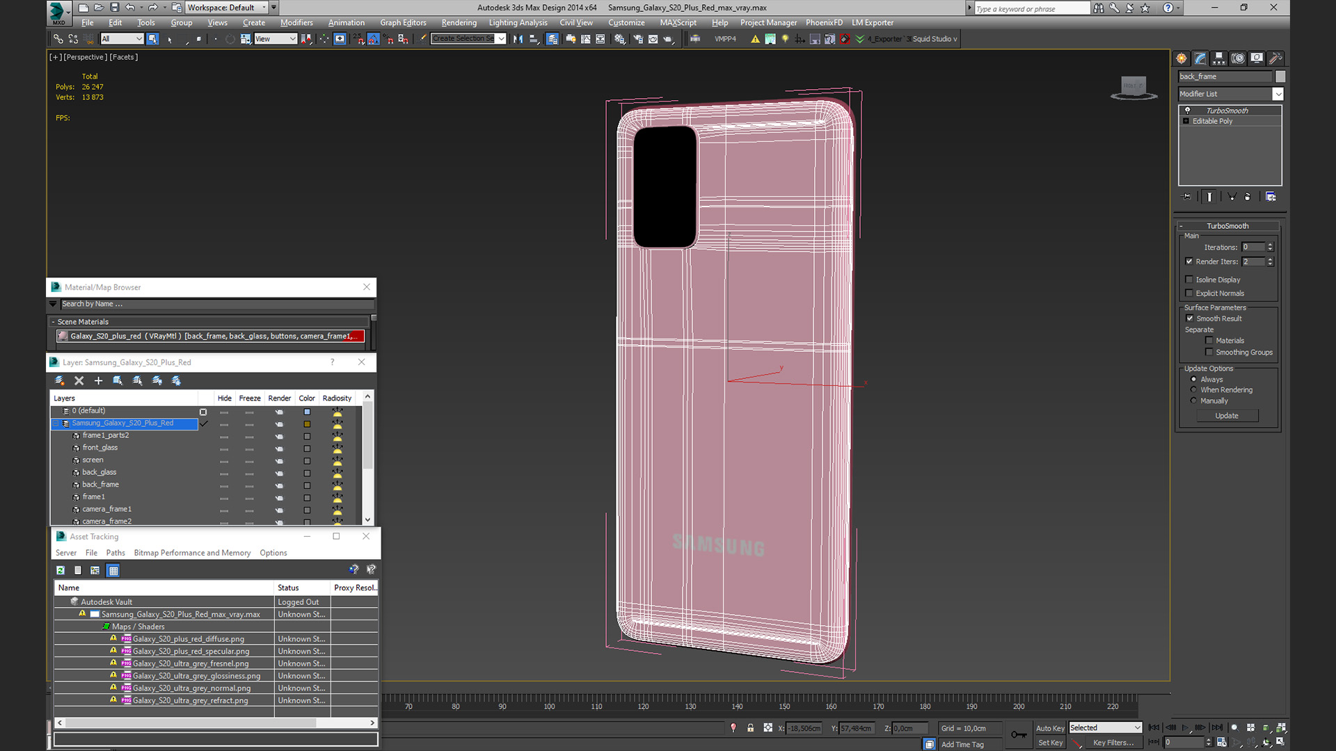Click the Update button in TurboSmooth
This screenshot has width=1336, height=751.
pyautogui.click(x=1227, y=416)
